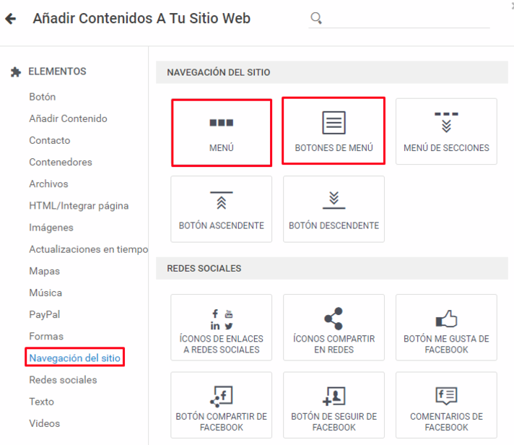This screenshot has width=514, height=445.
Task: Add Botón Me Gusta de Facebook
Action: tap(446, 327)
